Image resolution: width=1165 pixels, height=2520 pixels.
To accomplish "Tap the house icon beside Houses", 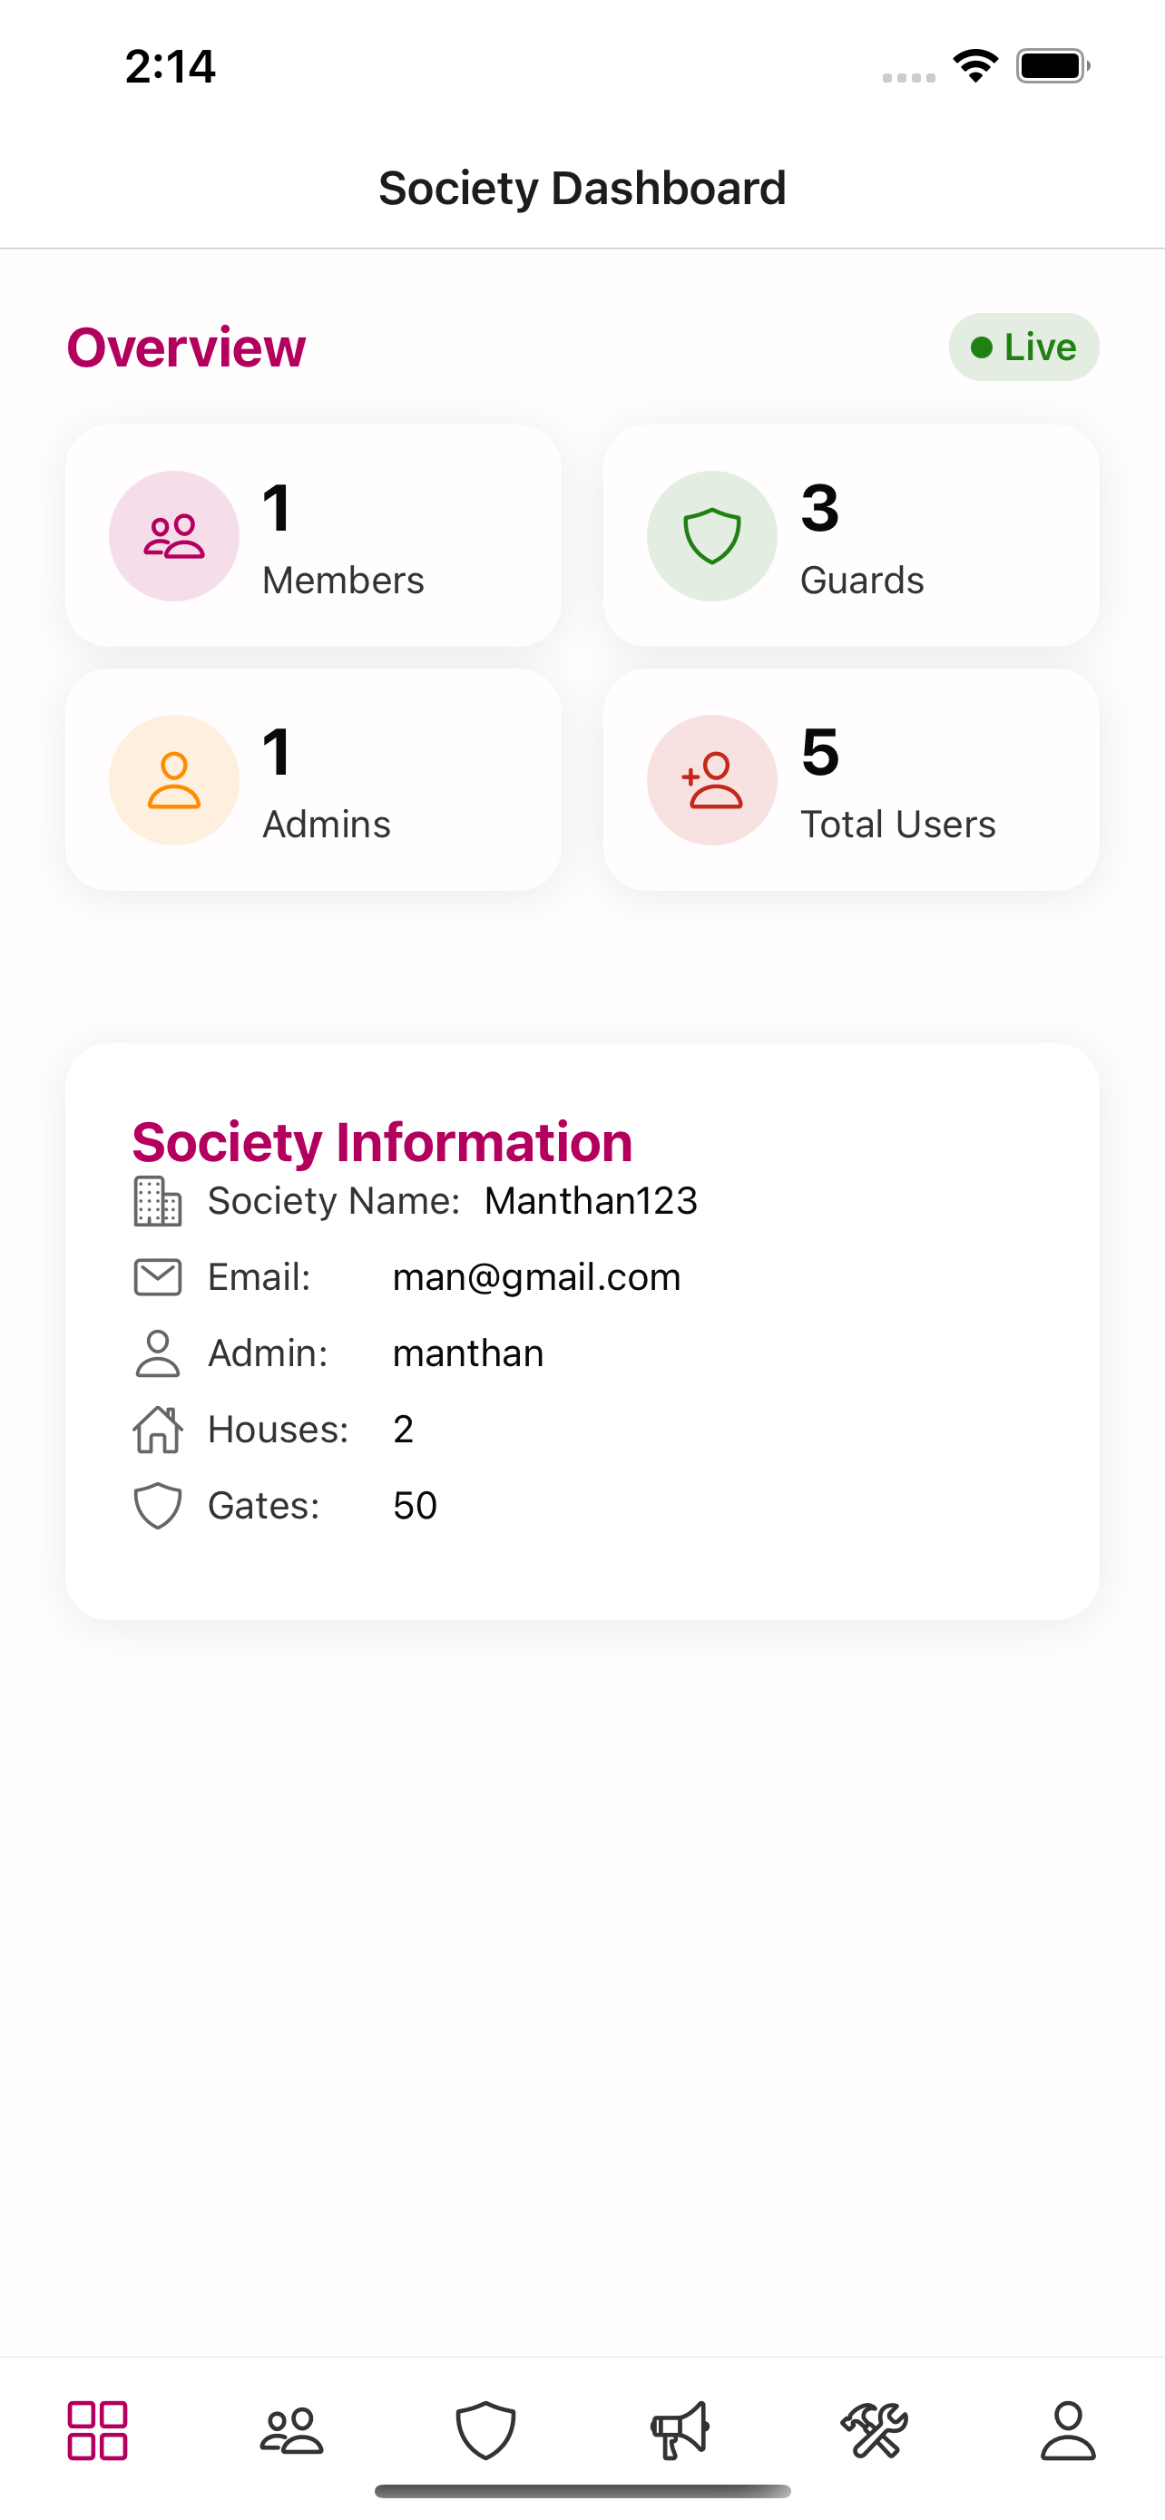I will 158,1430.
